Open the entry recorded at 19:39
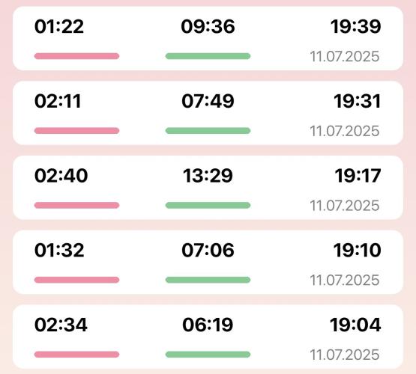The image size is (416, 374). (x=208, y=38)
